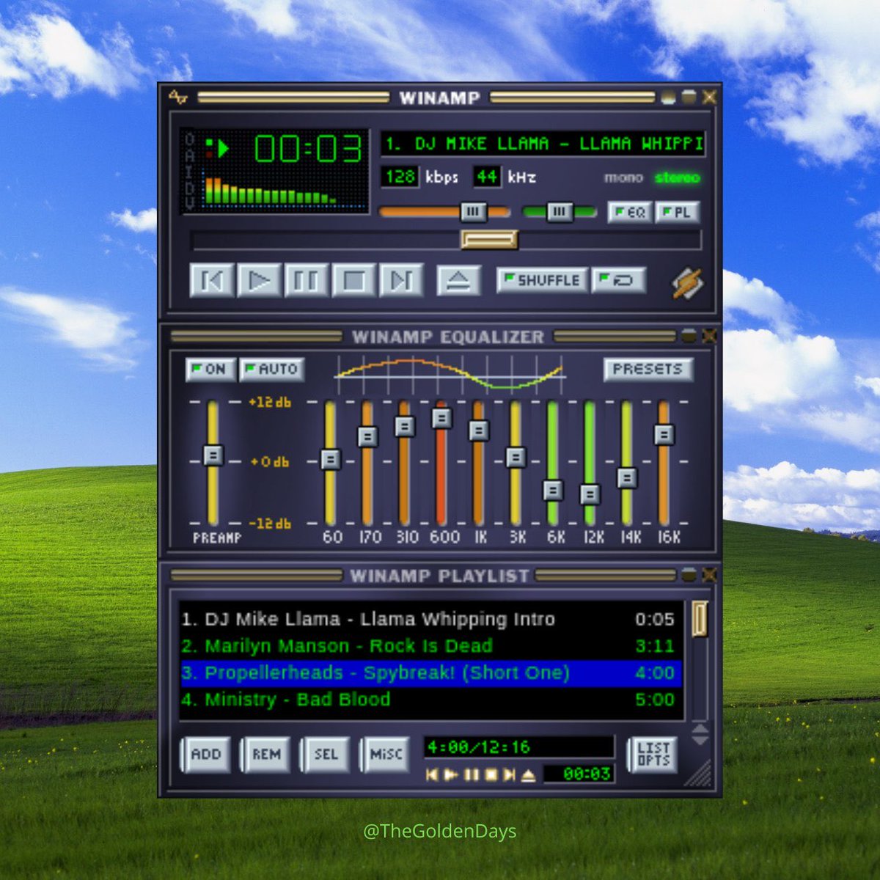The width and height of the screenshot is (880, 880).
Task: Select Propellerheads - Spybreak! track
Action: pyautogui.click(x=431, y=673)
